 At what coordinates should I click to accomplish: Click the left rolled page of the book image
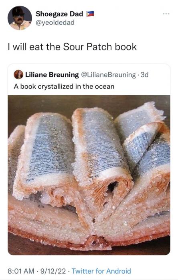[47, 152]
